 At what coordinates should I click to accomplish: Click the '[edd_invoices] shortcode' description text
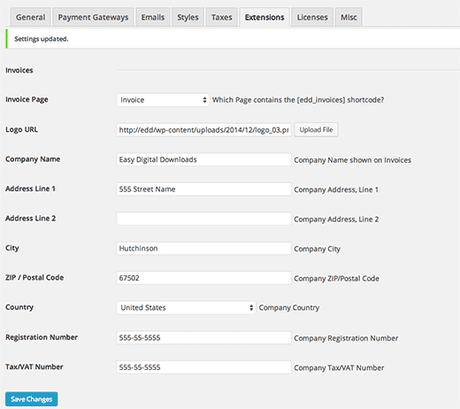click(x=298, y=100)
